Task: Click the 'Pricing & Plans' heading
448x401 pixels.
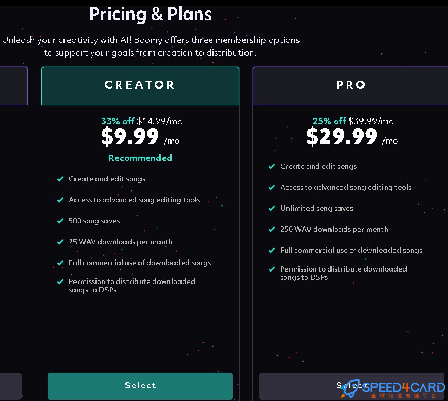Action: click(x=151, y=14)
